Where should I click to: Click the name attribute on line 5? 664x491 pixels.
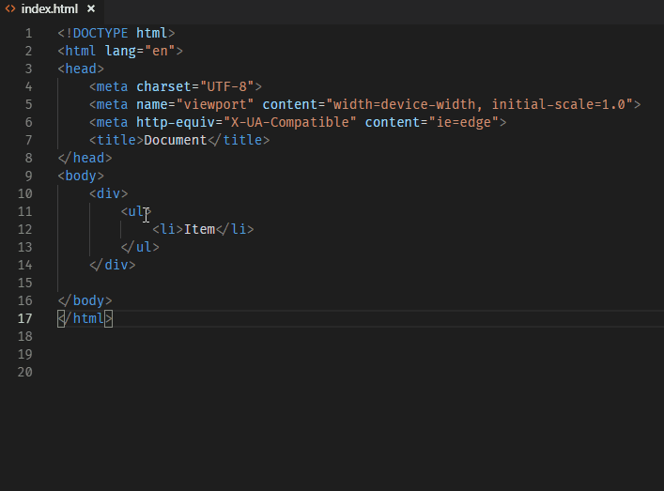pyautogui.click(x=151, y=104)
